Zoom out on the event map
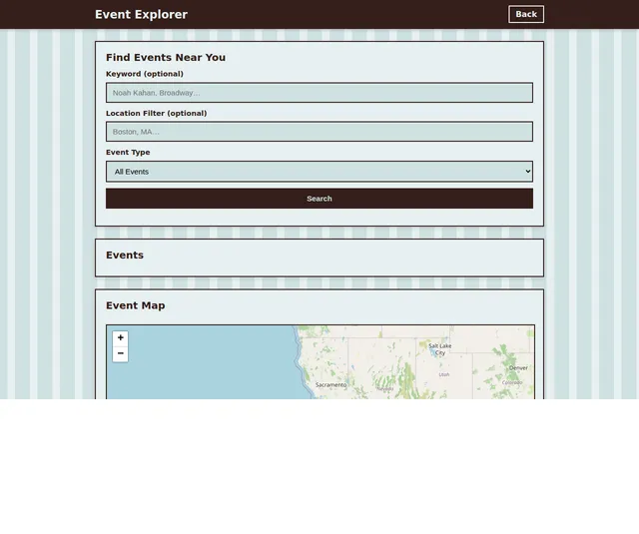This screenshot has width=639, height=534. coord(120,353)
